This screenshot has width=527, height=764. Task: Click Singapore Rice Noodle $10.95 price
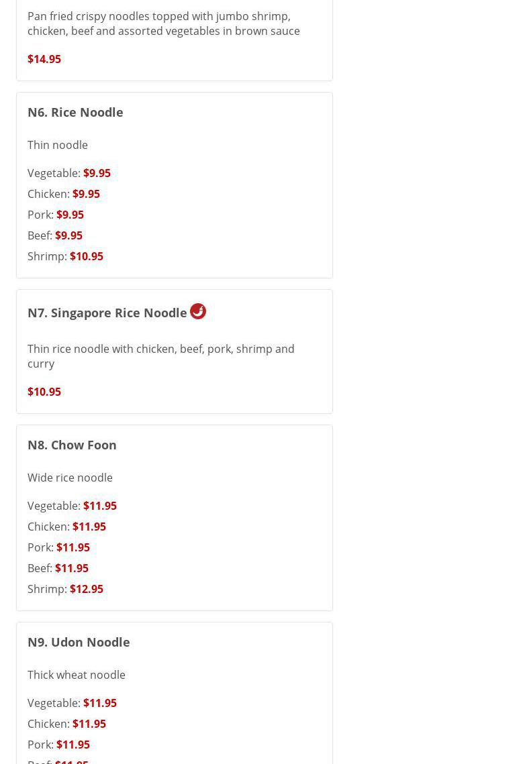tap(44, 392)
